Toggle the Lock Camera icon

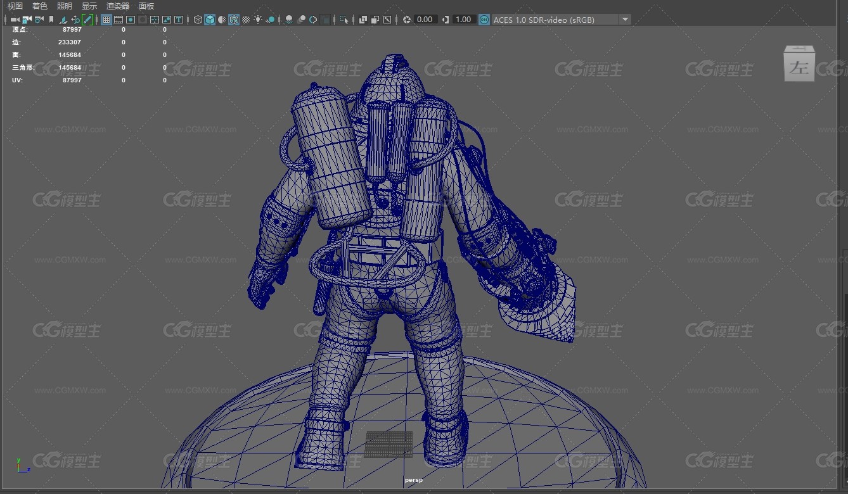(x=27, y=20)
